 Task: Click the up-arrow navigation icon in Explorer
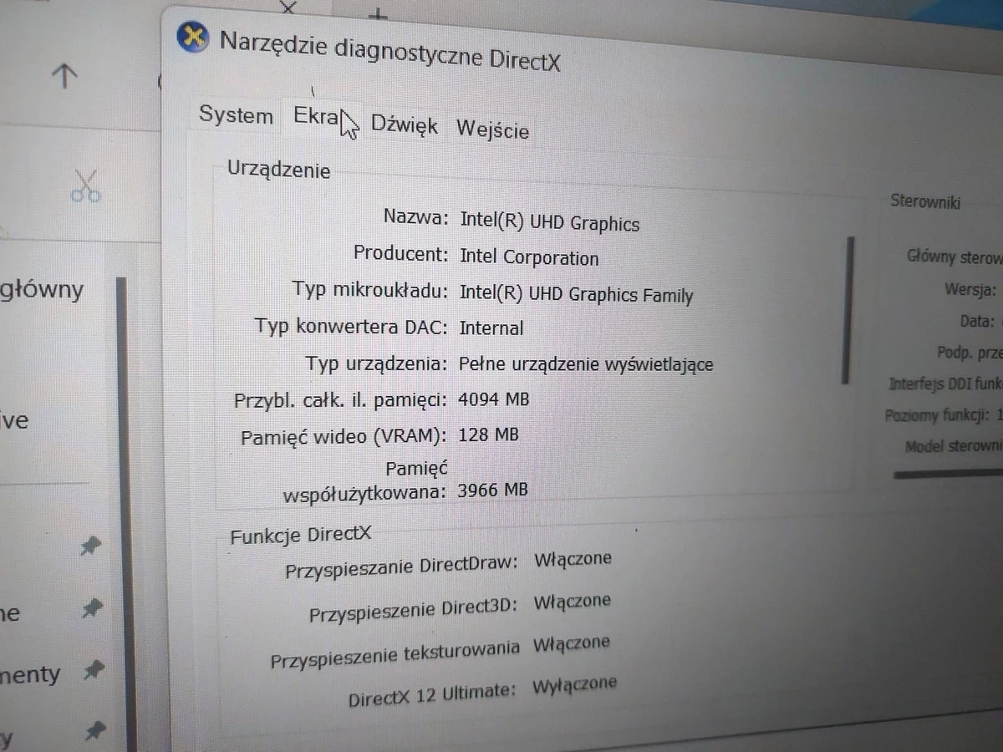(64, 76)
